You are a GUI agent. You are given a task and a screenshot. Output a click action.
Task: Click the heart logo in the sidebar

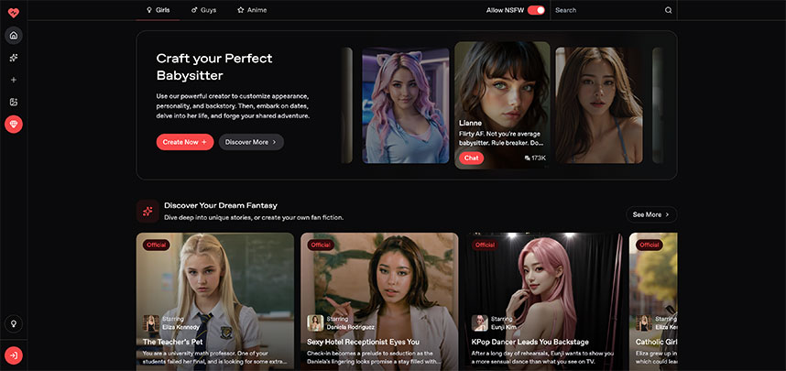click(x=14, y=10)
